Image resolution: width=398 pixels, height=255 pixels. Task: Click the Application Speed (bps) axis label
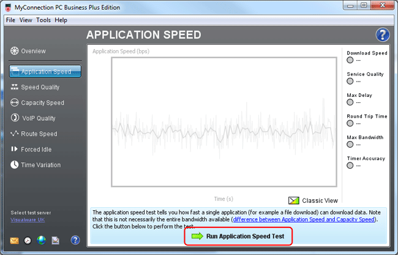tap(121, 51)
